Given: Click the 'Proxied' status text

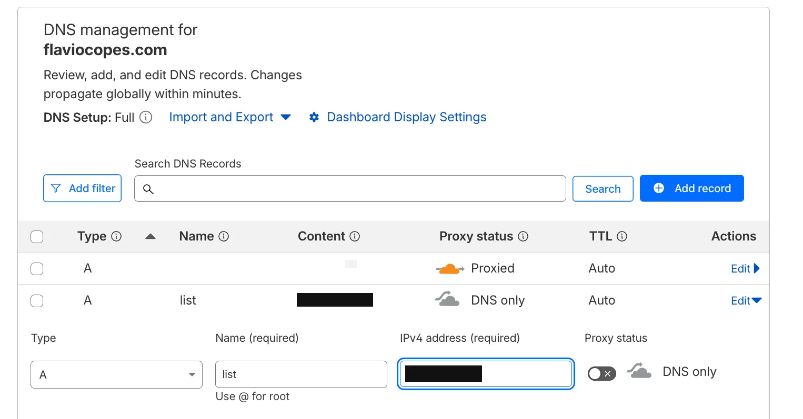Looking at the screenshot, I should pos(493,268).
